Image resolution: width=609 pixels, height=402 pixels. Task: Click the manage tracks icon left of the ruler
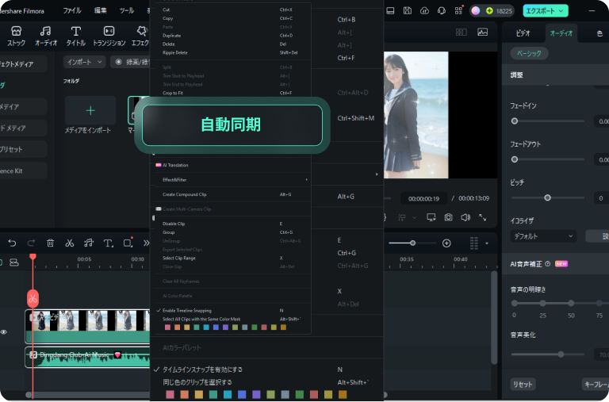14,263
